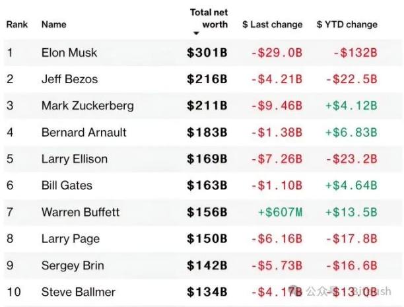This screenshot has width=404, height=307.
Task: Sort by $ Last change column
Action: (x=272, y=24)
